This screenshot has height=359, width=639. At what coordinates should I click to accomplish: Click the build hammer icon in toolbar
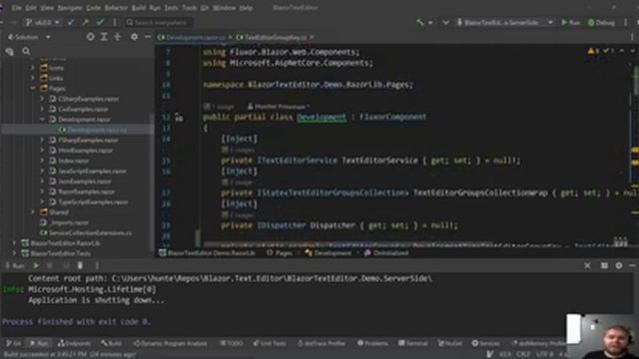[x=419, y=22]
